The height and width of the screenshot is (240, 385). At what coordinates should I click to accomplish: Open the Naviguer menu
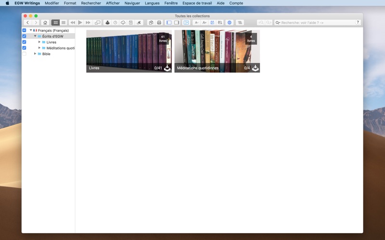[132, 3]
